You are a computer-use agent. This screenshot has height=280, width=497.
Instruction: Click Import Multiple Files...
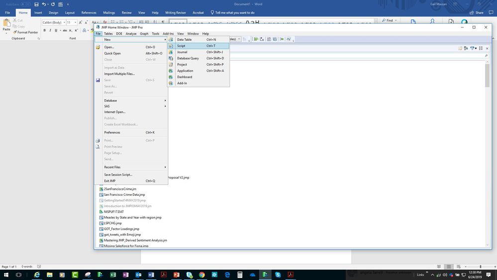tap(131, 74)
